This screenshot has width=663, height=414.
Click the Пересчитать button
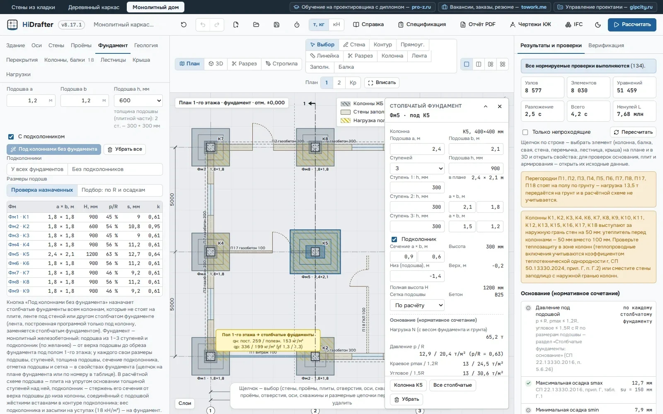pos(633,132)
